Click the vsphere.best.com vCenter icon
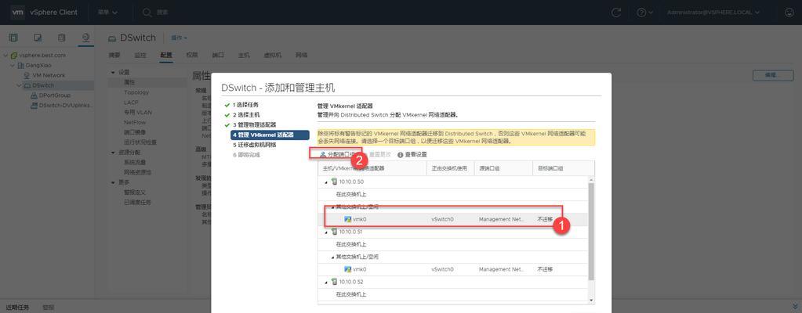The height and width of the screenshot is (313, 802). tap(14, 55)
